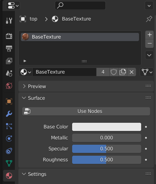This screenshot has height=184, width=156.
Task: Add a new material slot
Action: coord(150,35)
